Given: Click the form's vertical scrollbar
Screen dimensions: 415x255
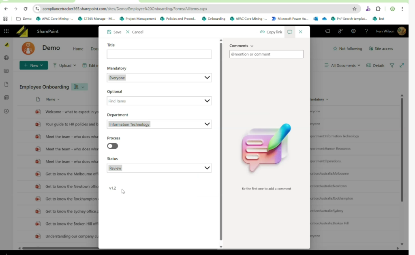Looking at the screenshot, I should (x=221, y=141).
